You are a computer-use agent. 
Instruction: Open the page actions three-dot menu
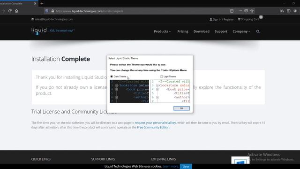click(240, 11)
